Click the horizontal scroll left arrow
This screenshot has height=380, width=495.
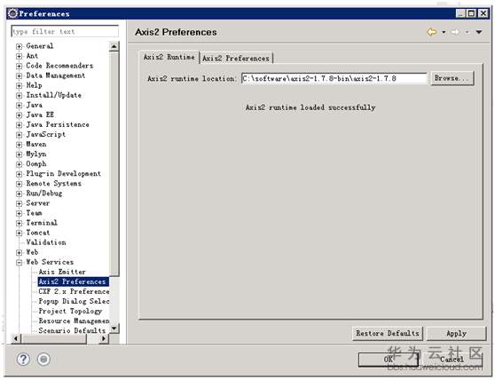[16, 338]
